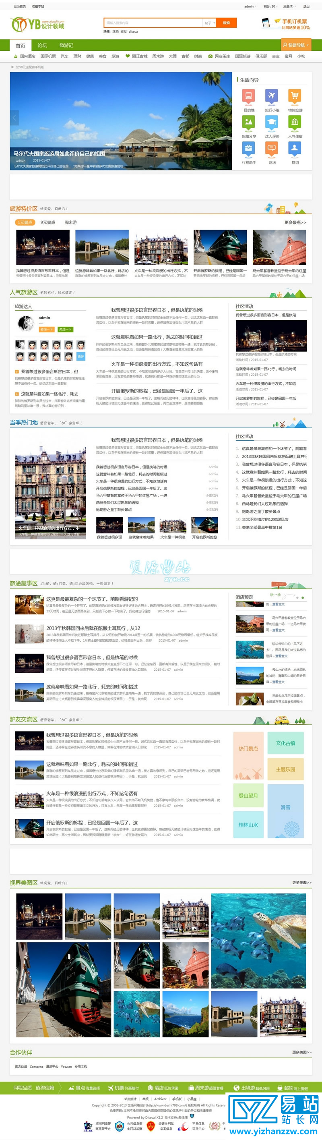Switch to the 1元景点 tab
322x1140 pixels.
coord(25,222)
